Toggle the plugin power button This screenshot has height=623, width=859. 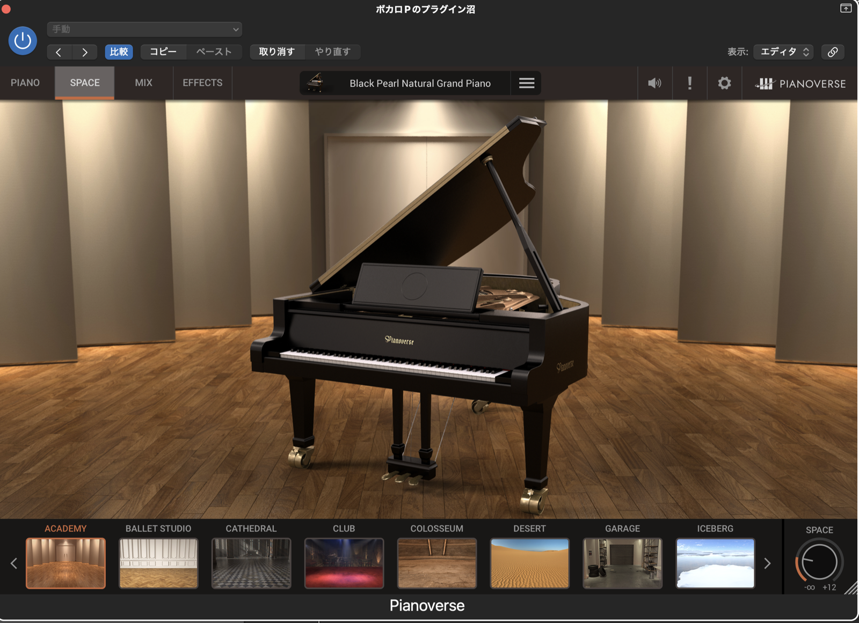23,41
